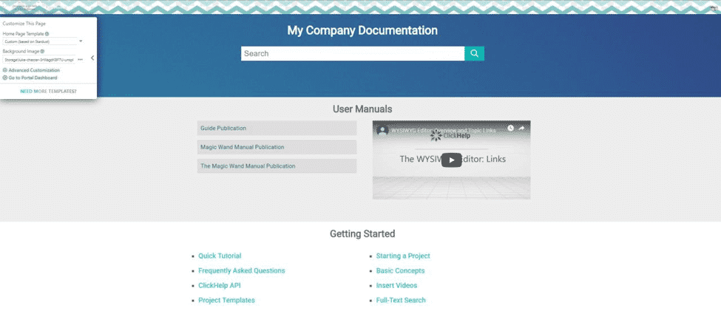Click the Customize This Page title
Screen dimensions: 721x311
point(24,24)
